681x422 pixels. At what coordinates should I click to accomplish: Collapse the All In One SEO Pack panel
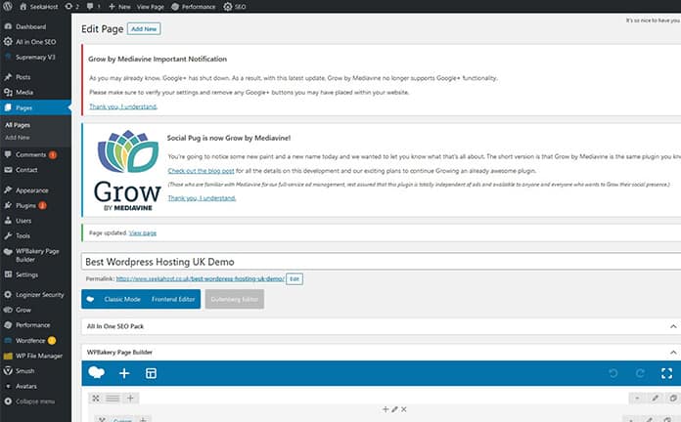tap(673, 326)
